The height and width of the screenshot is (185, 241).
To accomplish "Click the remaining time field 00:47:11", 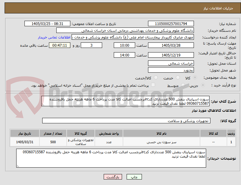I will click(x=60, y=45).
